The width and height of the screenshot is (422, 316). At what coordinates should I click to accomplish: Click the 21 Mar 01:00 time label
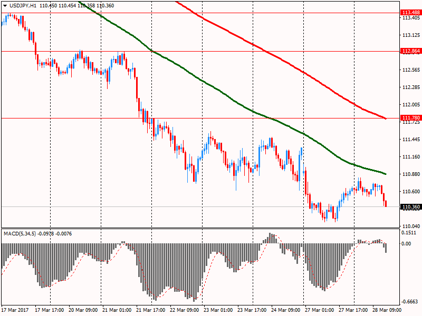[x=117, y=310]
